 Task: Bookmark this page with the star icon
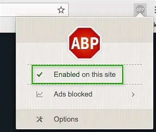coord(61,10)
